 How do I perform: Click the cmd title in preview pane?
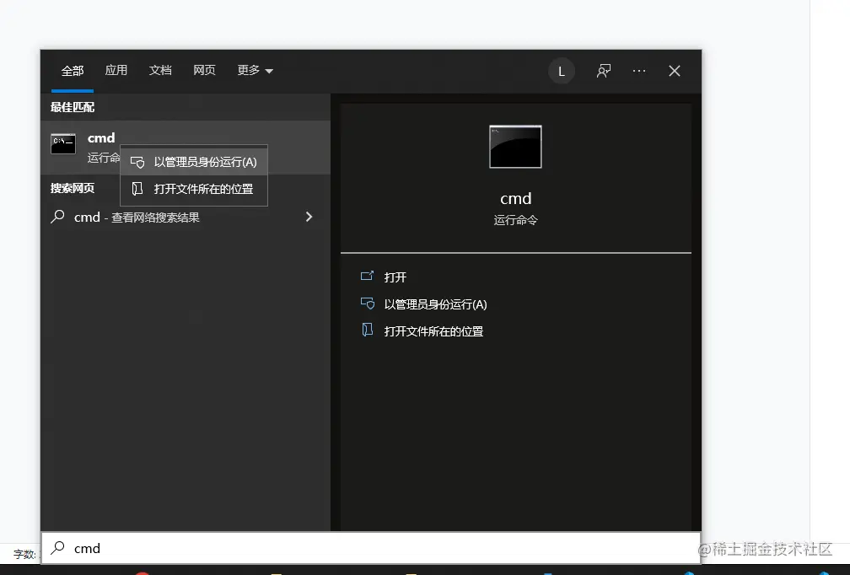pos(515,199)
